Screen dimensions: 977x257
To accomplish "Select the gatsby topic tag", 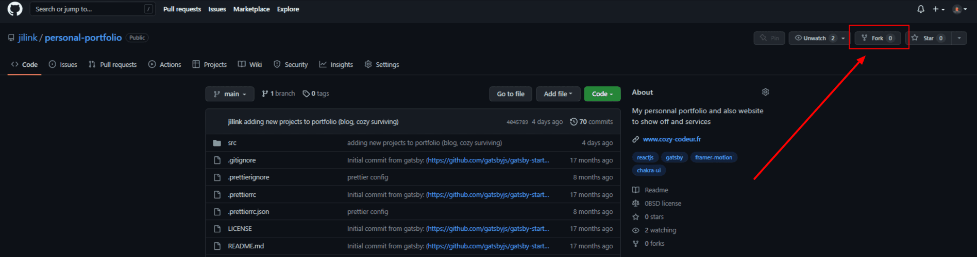I will pos(674,157).
